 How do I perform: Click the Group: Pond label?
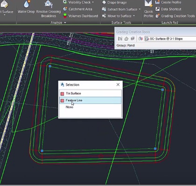tap(126, 46)
